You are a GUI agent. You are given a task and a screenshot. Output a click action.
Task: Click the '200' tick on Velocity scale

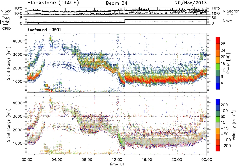coord(224,105)
